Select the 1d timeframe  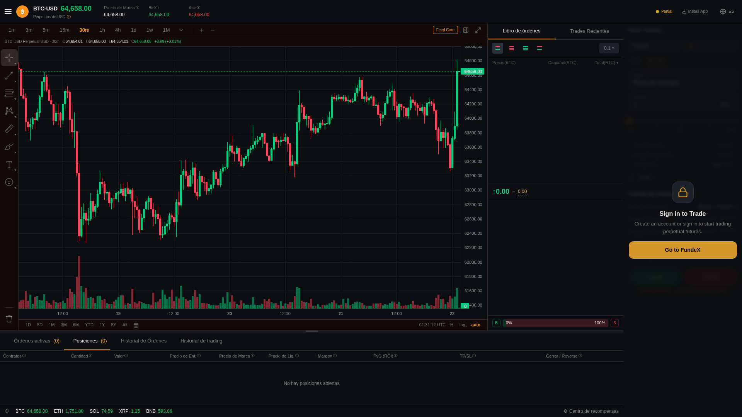pyautogui.click(x=134, y=30)
